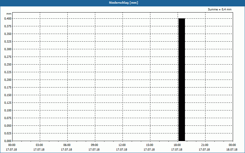Image resolution: width=245 pixels, height=153 pixels.
Task: Select the 0,000 y-axis value
Action: pyautogui.click(x=8, y=141)
